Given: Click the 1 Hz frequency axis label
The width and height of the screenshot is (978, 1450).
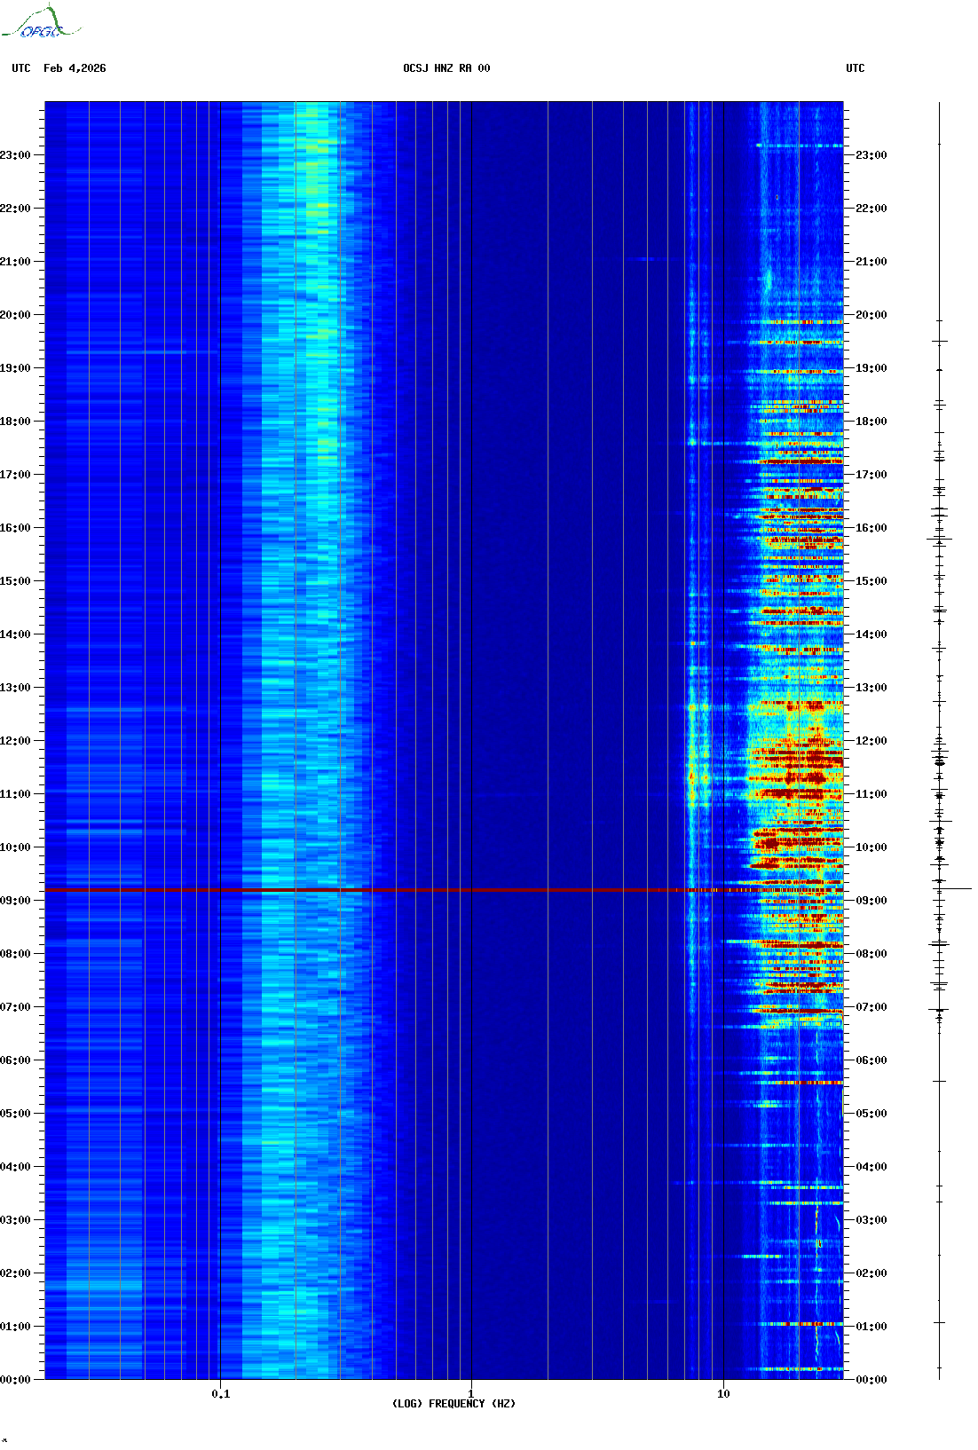Looking at the screenshot, I should pyautogui.click(x=470, y=1394).
